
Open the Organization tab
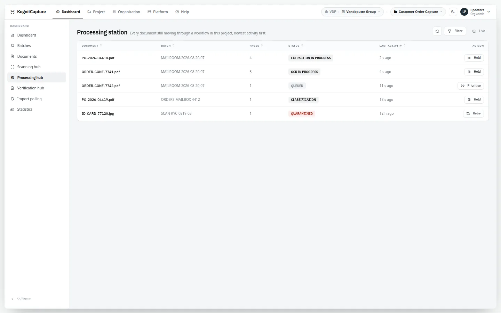126,12
